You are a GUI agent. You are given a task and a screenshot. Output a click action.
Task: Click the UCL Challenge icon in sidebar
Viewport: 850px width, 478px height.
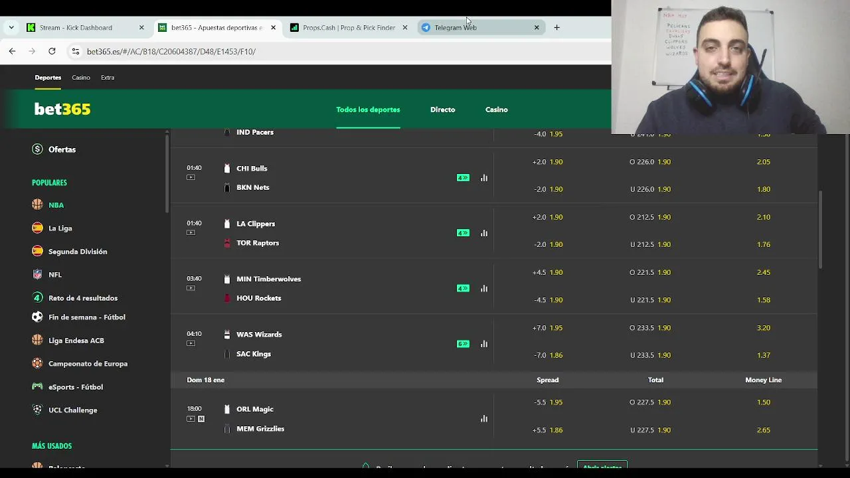pyautogui.click(x=37, y=410)
